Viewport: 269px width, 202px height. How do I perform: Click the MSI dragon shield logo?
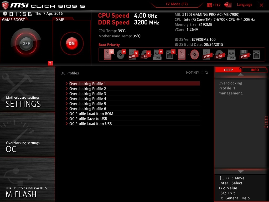click(x=5, y=5)
